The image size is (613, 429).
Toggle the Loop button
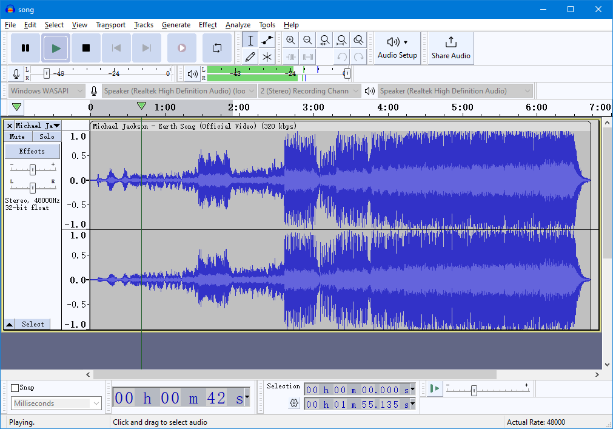pyautogui.click(x=217, y=48)
